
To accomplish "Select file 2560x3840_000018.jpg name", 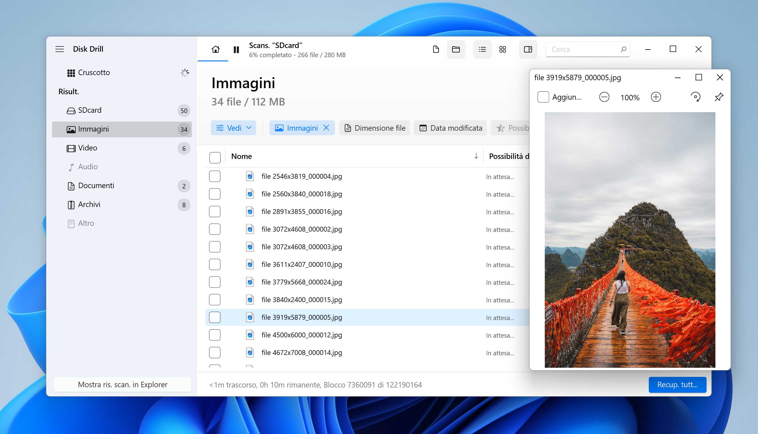I will coord(302,194).
